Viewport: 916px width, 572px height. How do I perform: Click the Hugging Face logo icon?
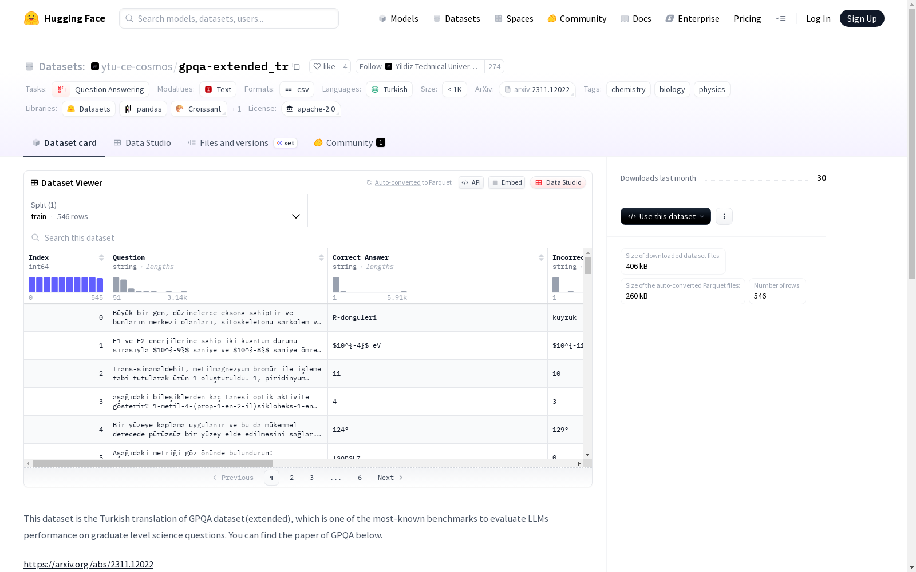click(31, 18)
